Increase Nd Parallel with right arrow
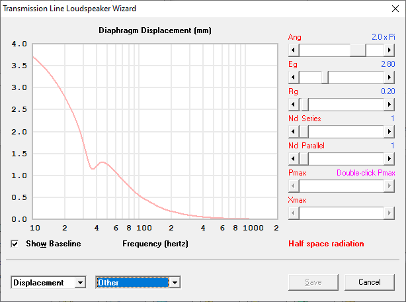This screenshot has height=302, width=406. pyautogui.click(x=389, y=159)
